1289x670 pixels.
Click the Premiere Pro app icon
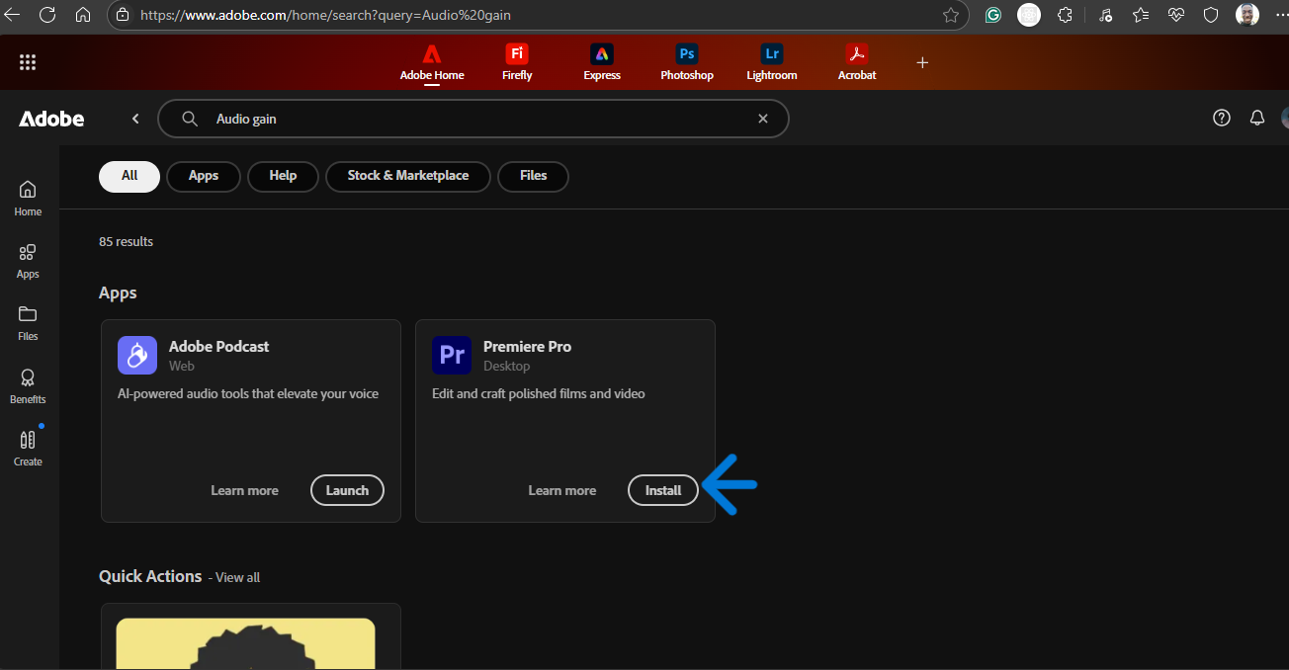tap(452, 355)
